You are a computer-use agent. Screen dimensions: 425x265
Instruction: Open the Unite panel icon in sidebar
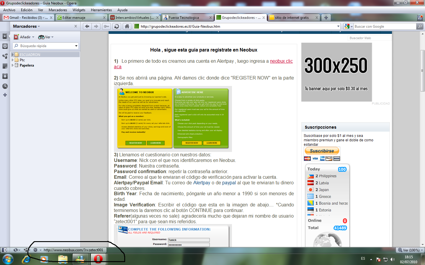(x=5, y=56)
